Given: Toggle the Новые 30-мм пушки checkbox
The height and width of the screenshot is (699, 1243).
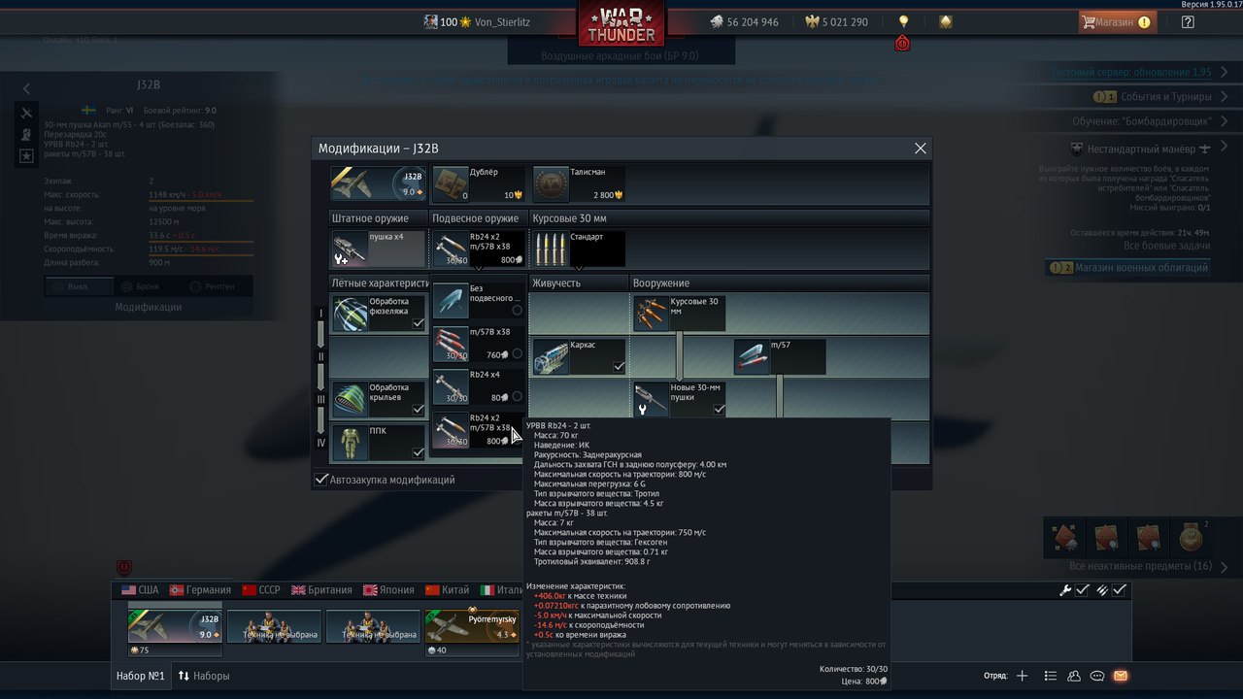Looking at the screenshot, I should point(720,409).
